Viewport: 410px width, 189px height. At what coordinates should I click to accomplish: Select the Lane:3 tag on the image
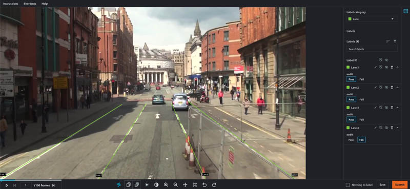click(206, 174)
